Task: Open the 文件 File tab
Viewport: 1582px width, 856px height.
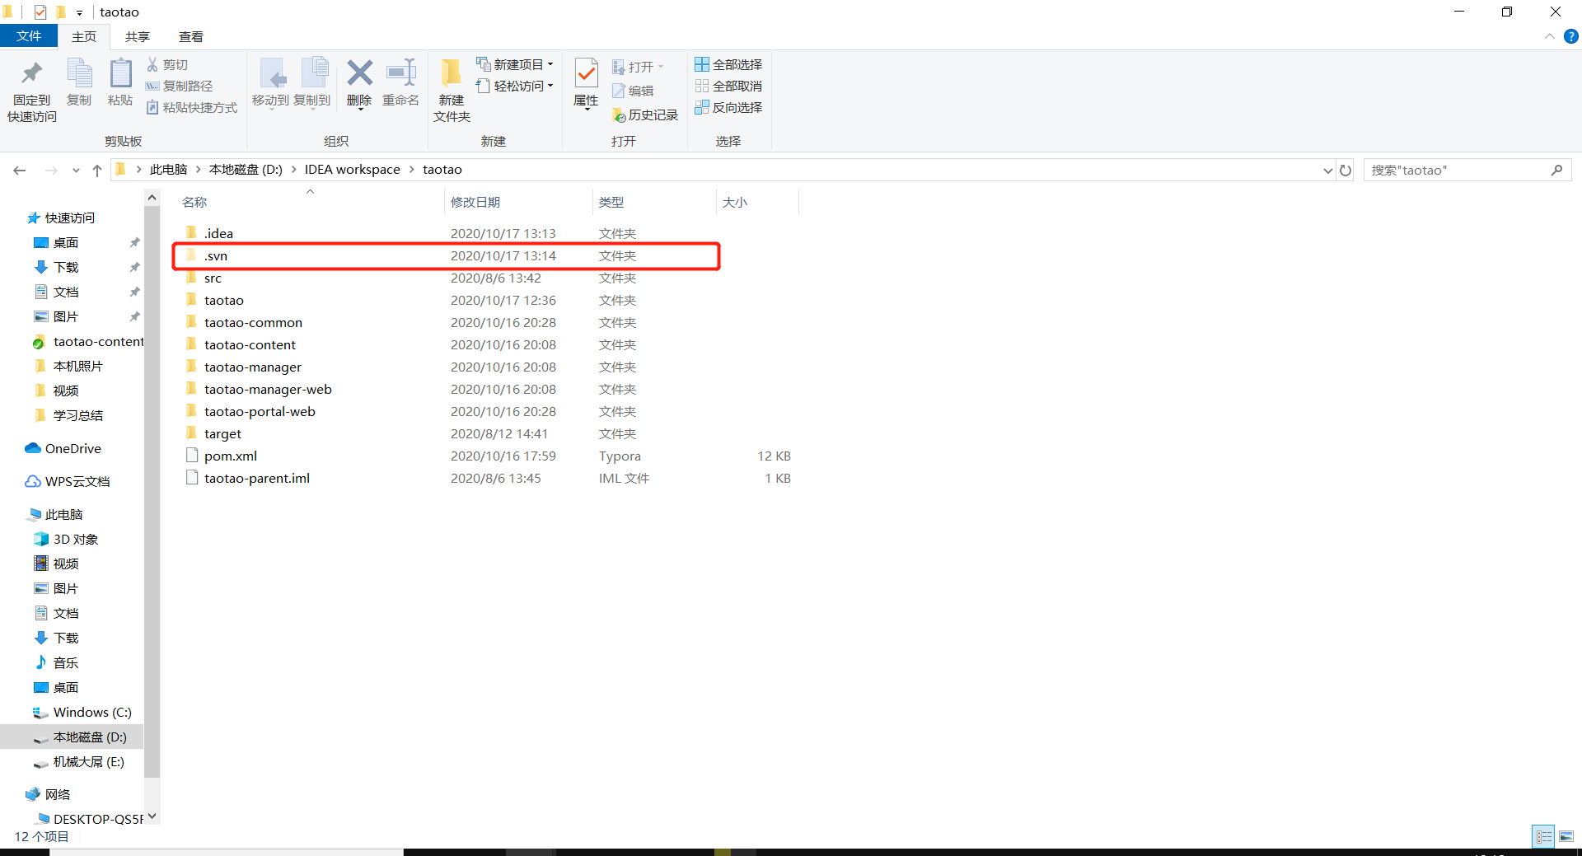Action: [x=29, y=36]
